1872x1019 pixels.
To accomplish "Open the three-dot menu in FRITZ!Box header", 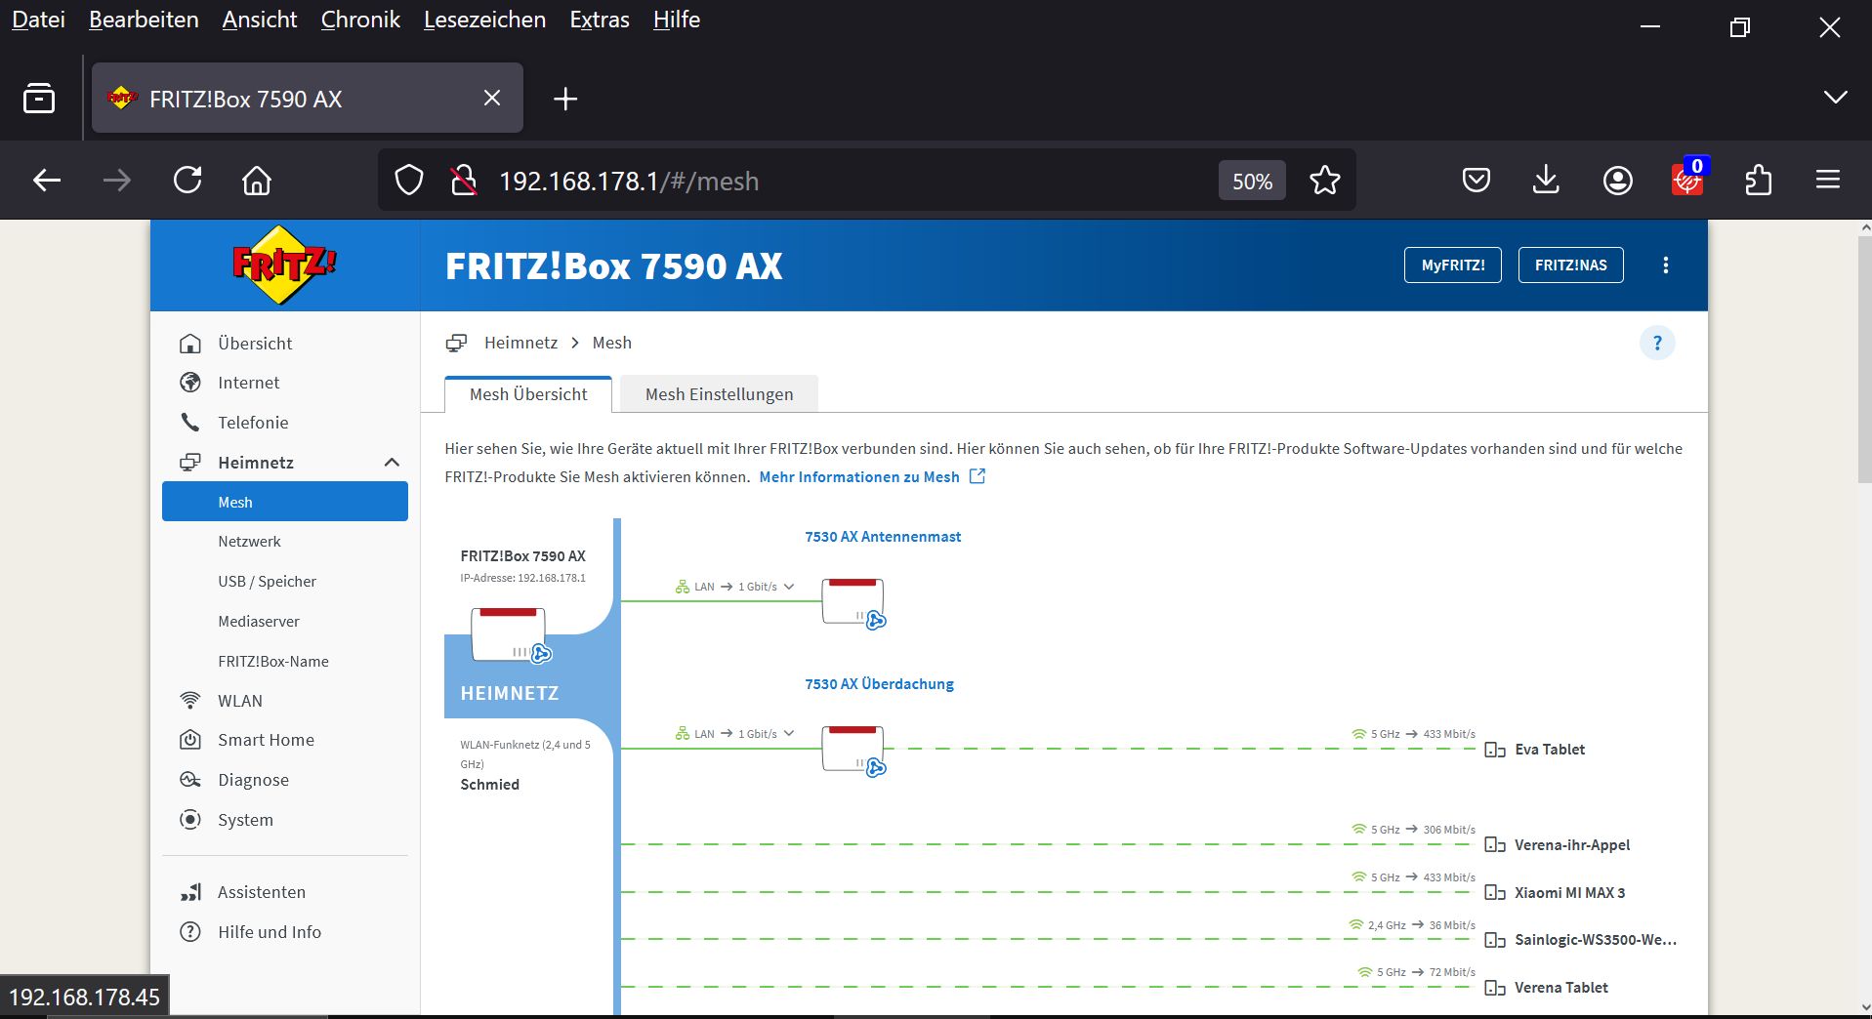I will 1666,265.
